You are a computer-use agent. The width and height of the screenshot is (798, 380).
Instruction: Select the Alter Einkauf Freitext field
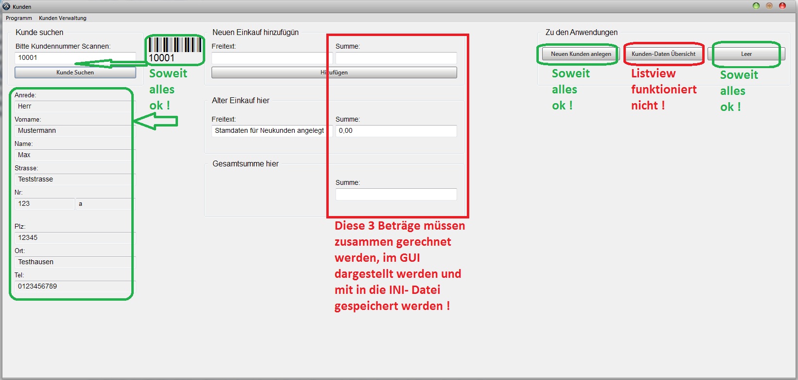(x=270, y=131)
